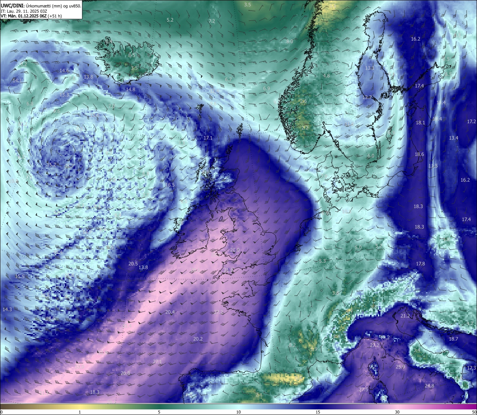Click the 14.1 value near left edge

pyautogui.click(x=17, y=80)
